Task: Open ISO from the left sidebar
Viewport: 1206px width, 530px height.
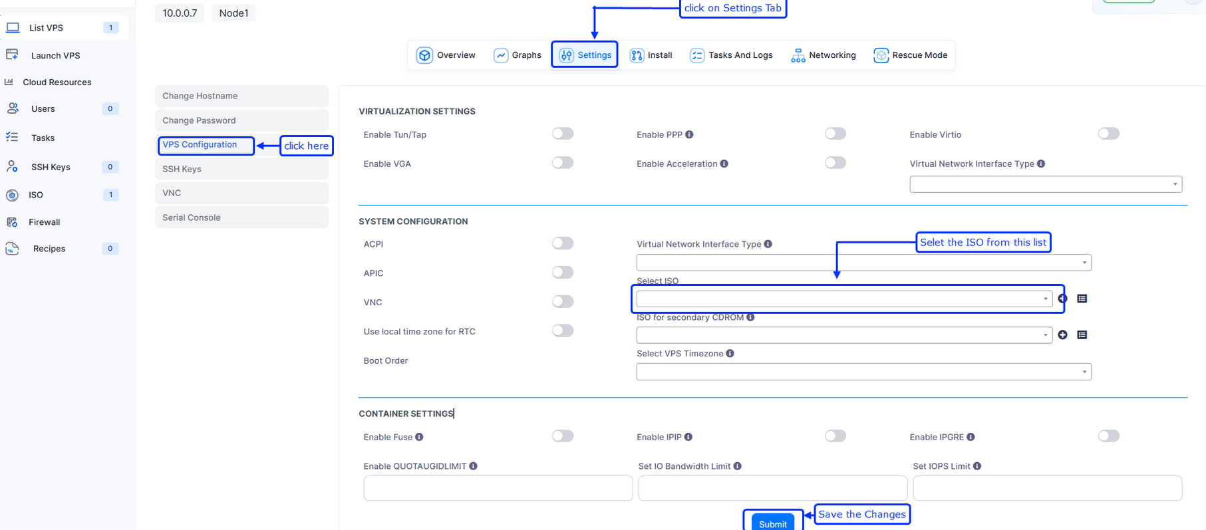Action: tap(36, 195)
